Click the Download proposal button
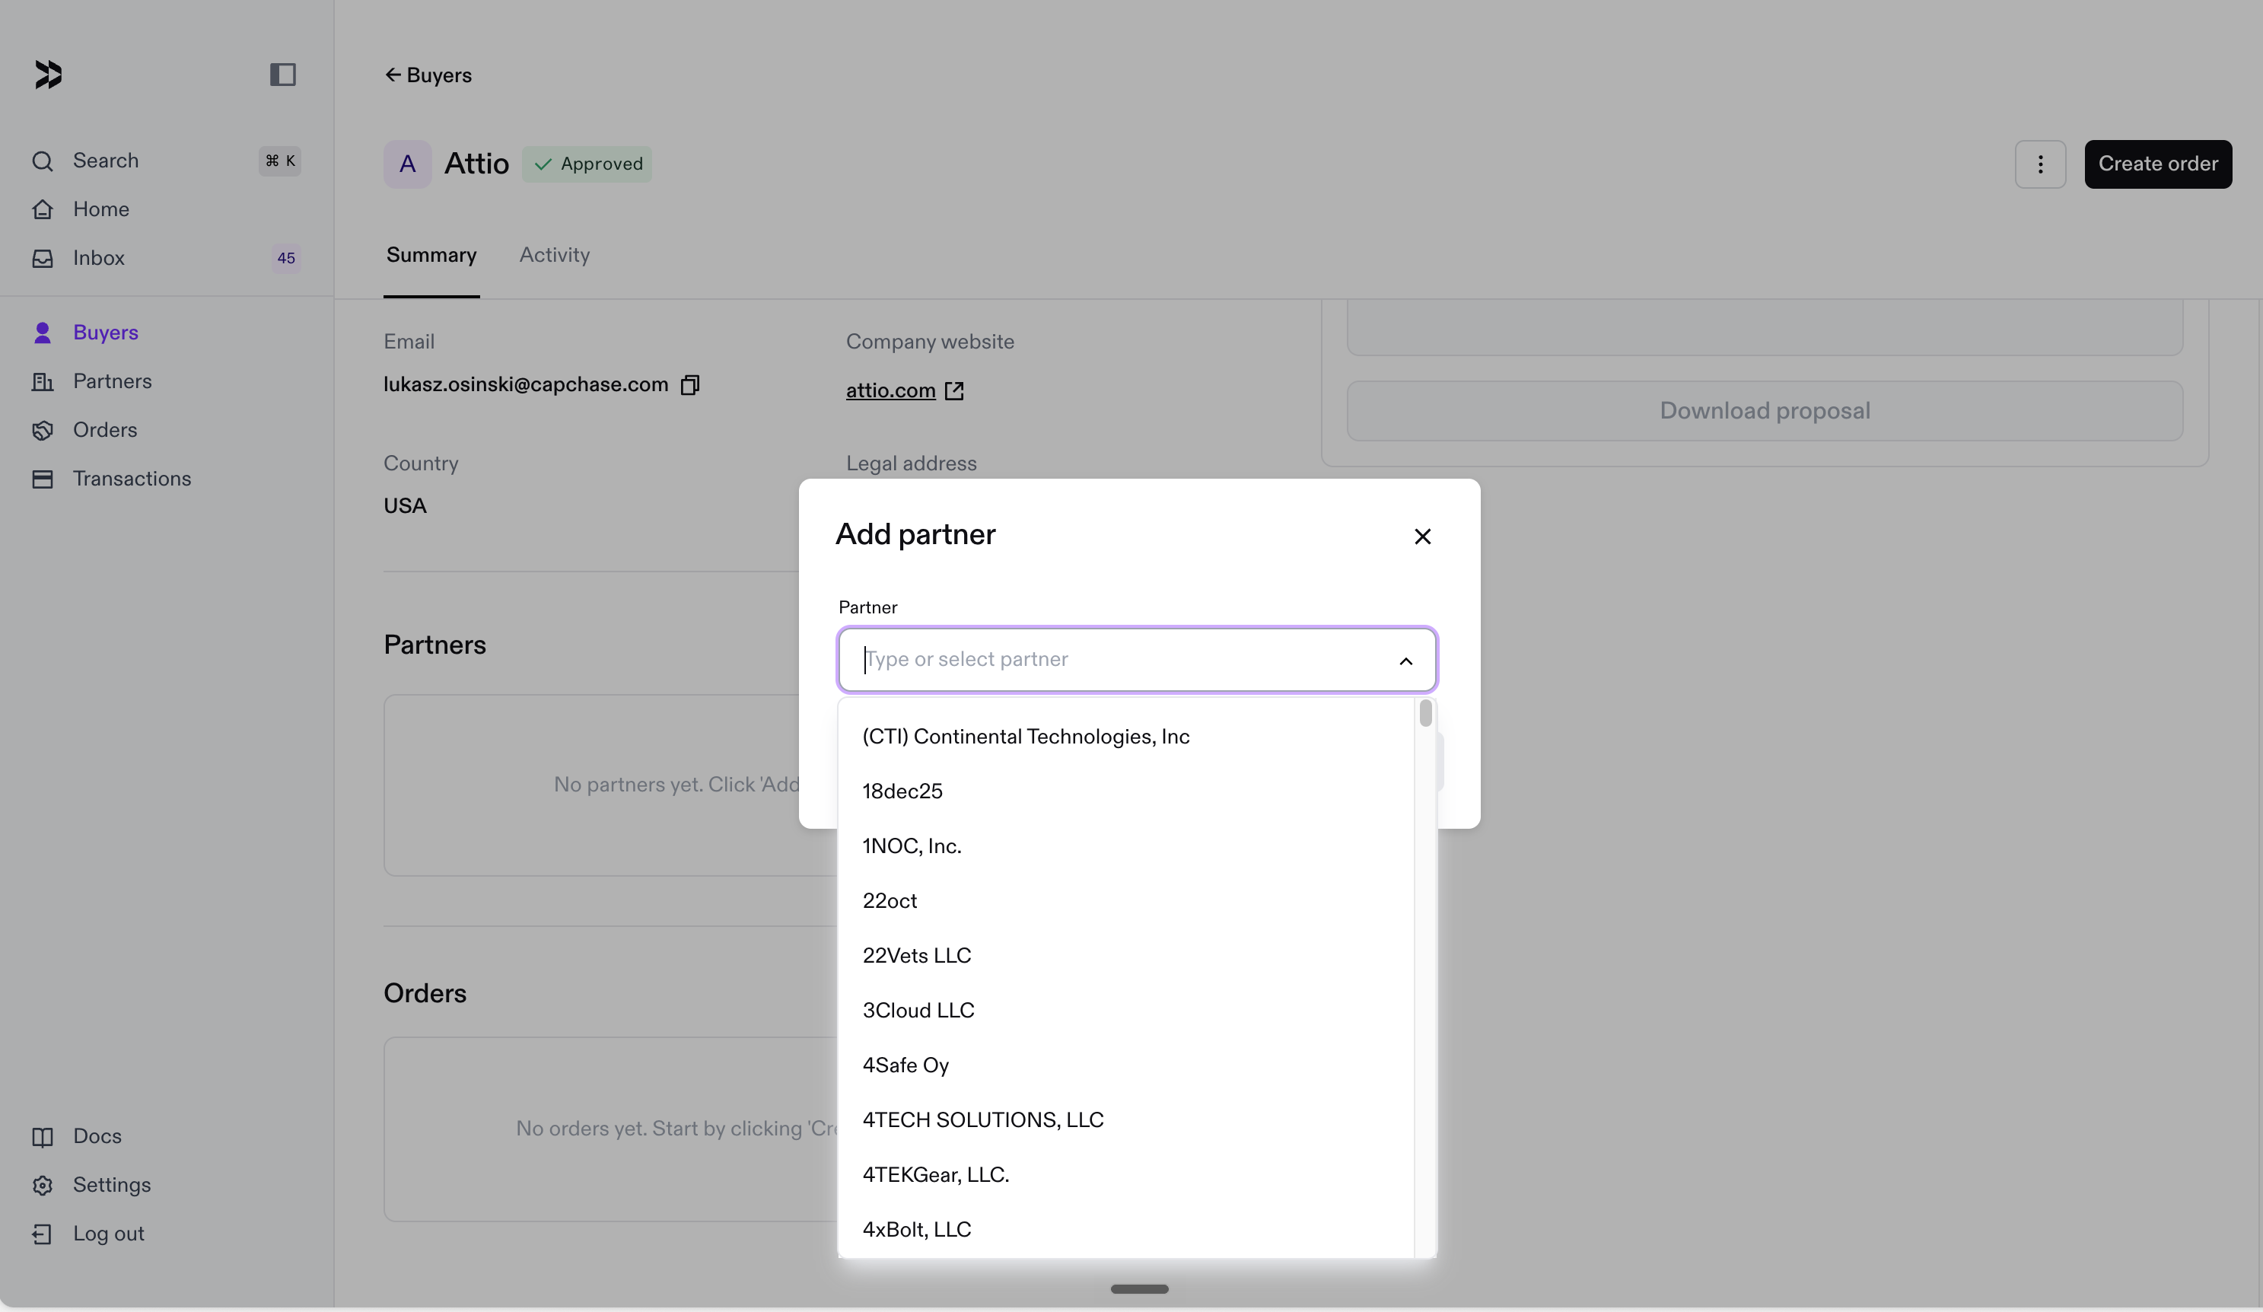Viewport: 2263px width, 1312px height. [1765, 411]
